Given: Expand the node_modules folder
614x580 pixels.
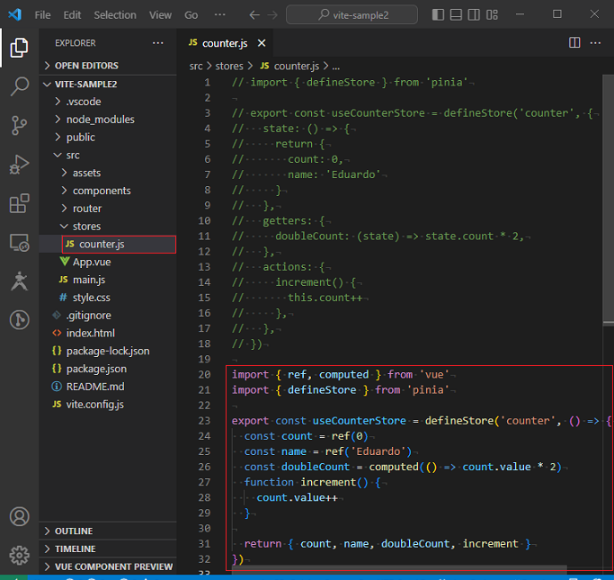Looking at the screenshot, I should click(x=108, y=120).
